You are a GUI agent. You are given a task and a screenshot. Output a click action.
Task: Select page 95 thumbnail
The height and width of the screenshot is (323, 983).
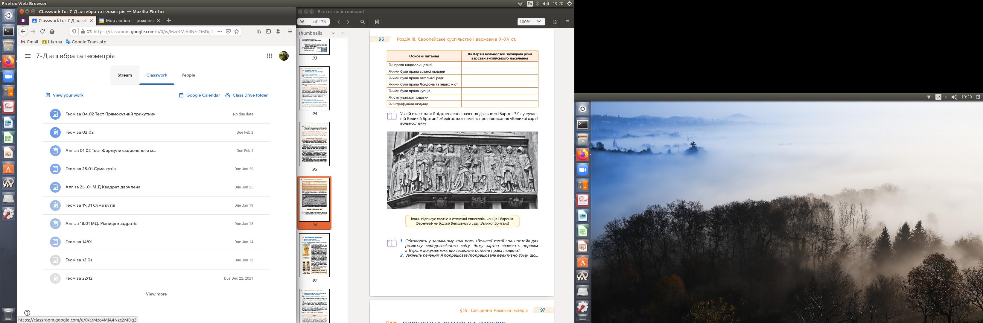pyautogui.click(x=314, y=144)
